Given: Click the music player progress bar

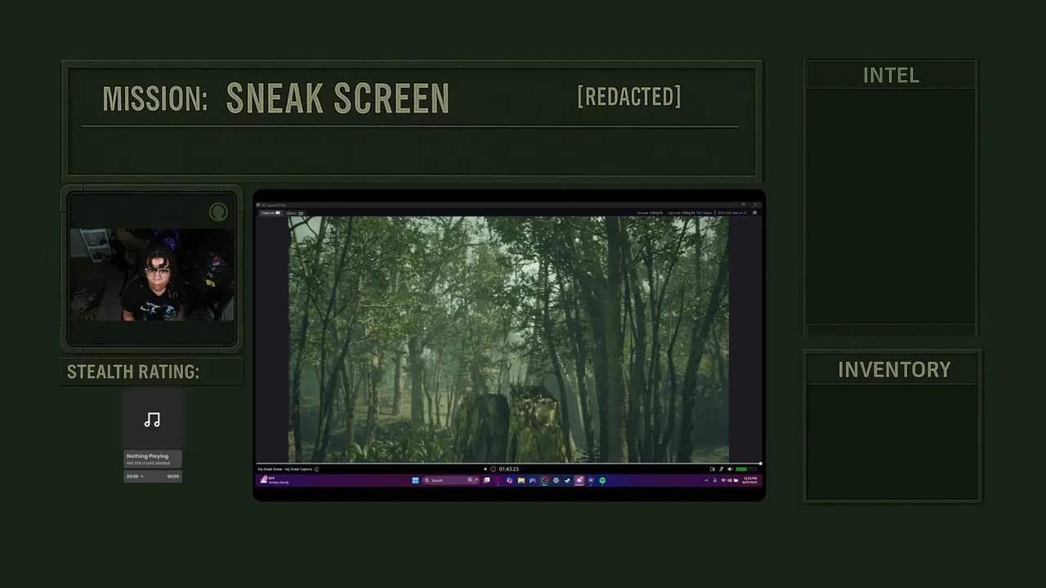Looking at the screenshot, I should (153, 476).
